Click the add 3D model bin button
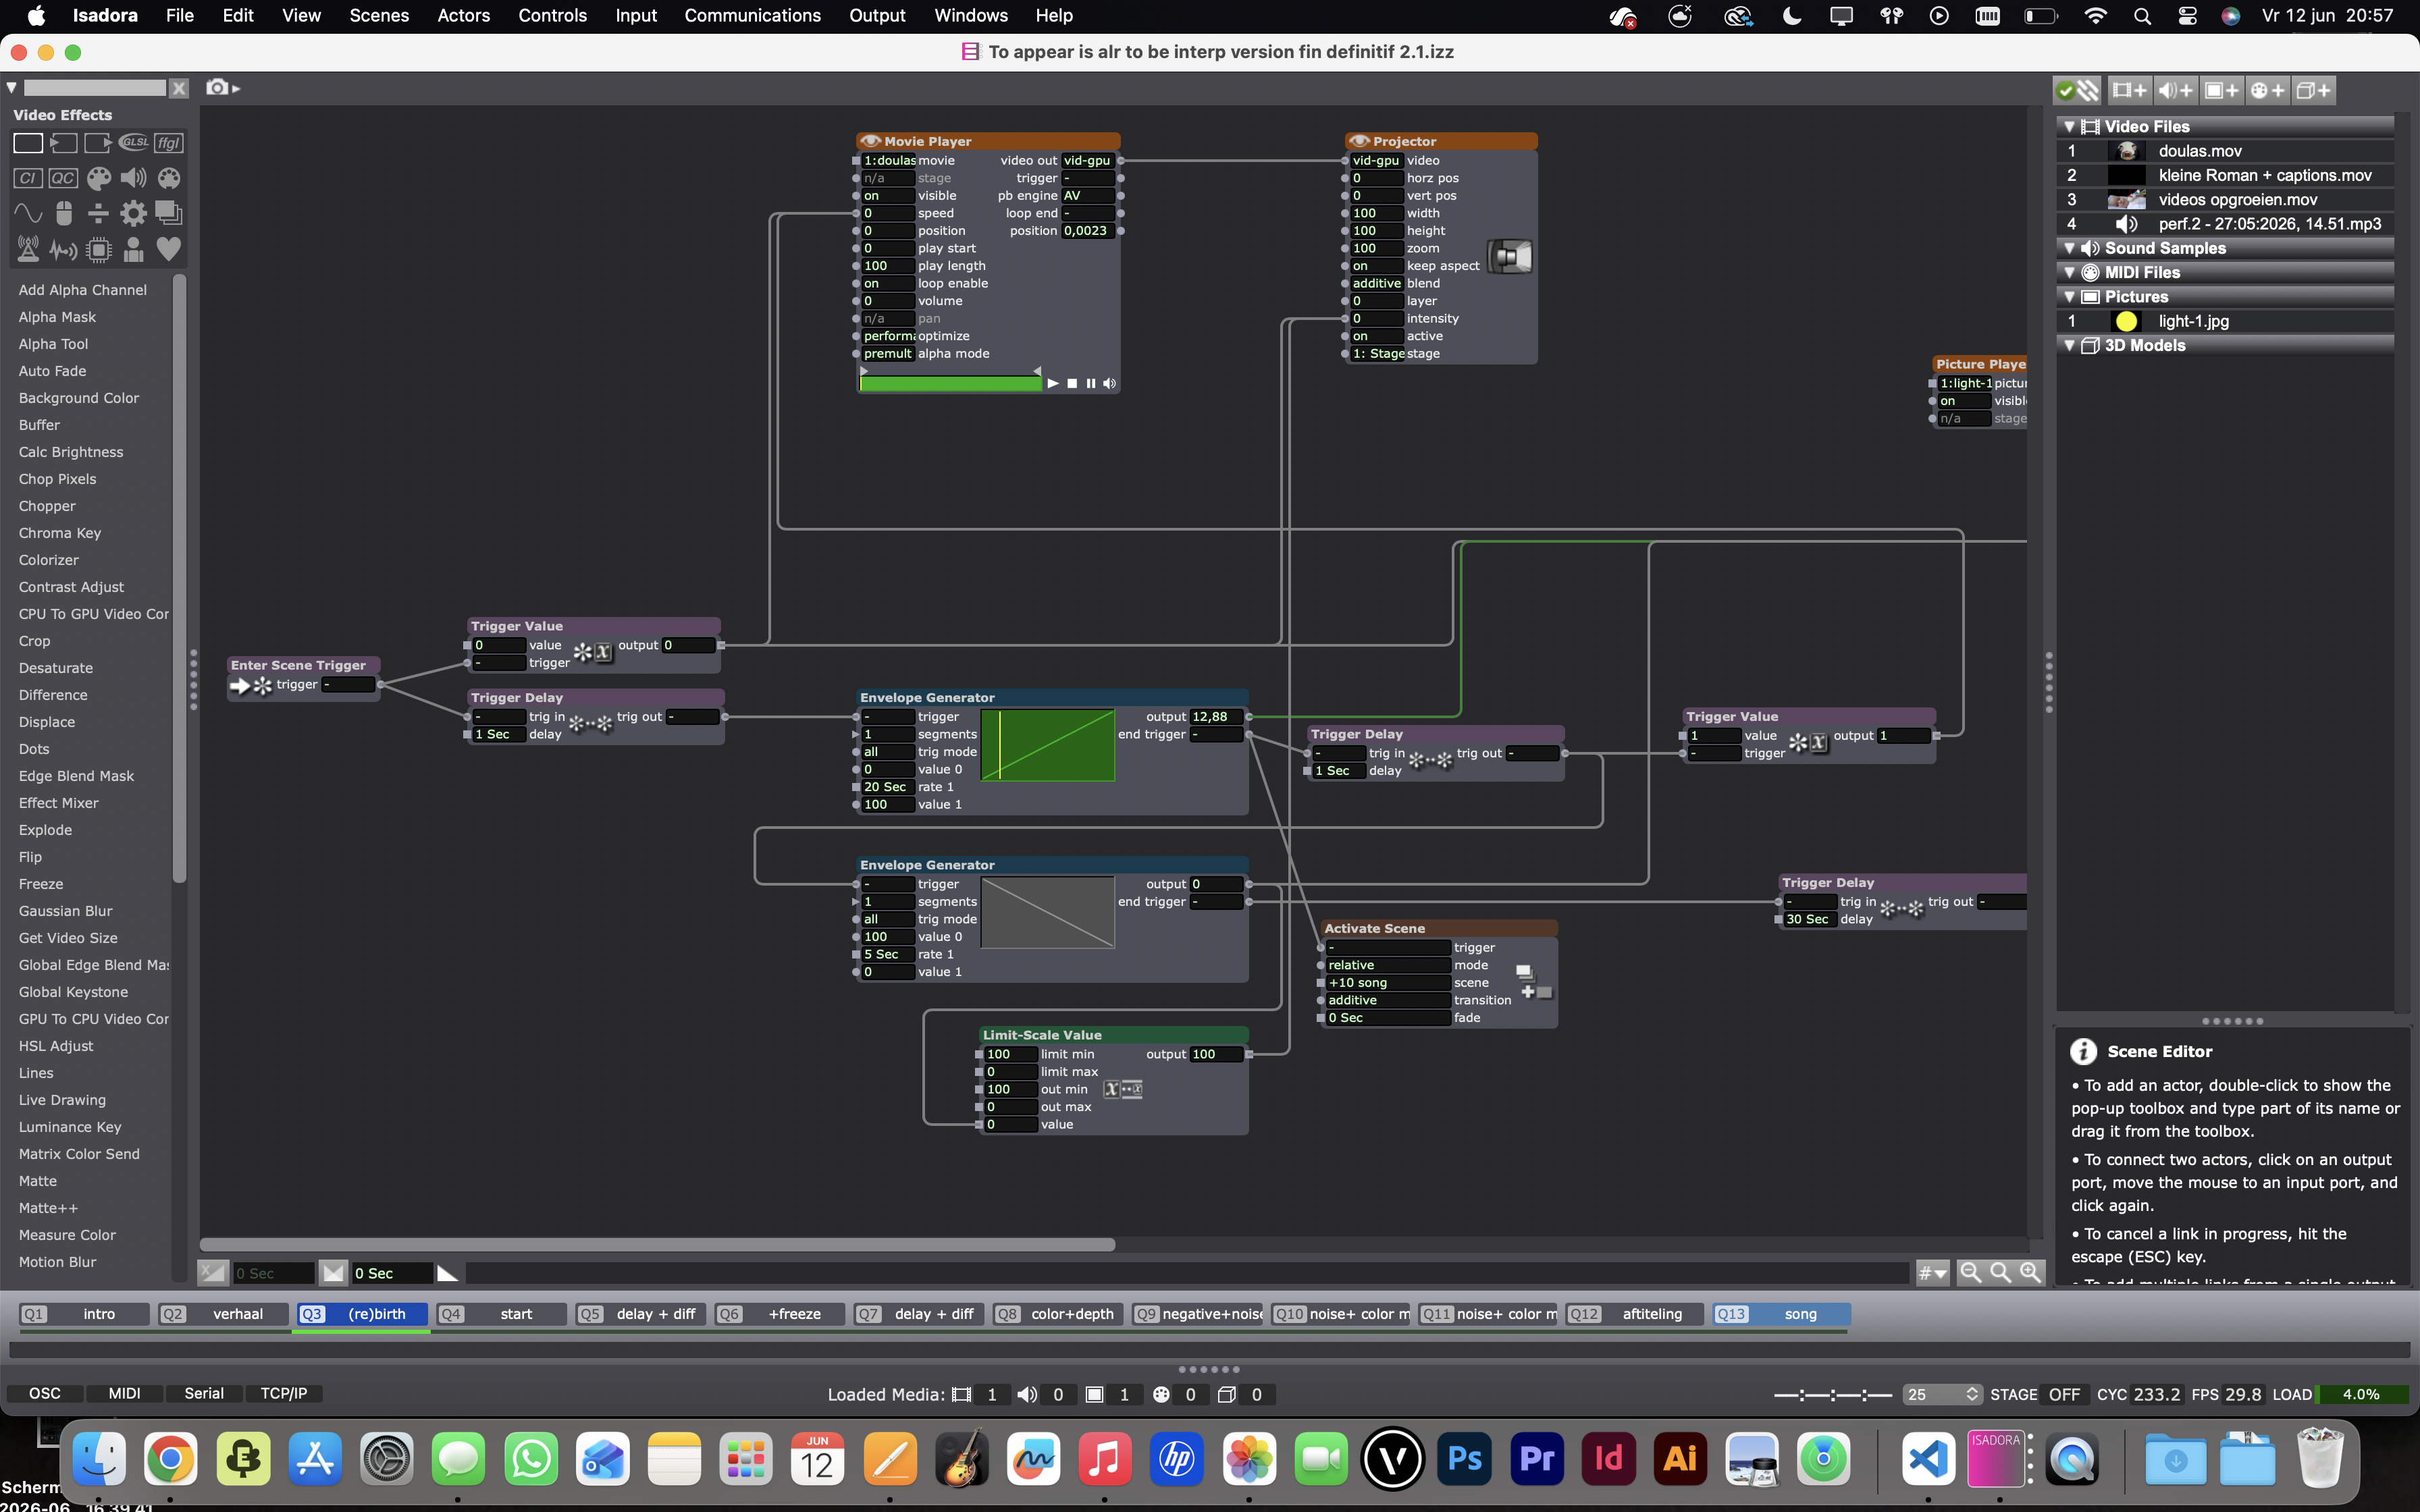 (x=2313, y=90)
